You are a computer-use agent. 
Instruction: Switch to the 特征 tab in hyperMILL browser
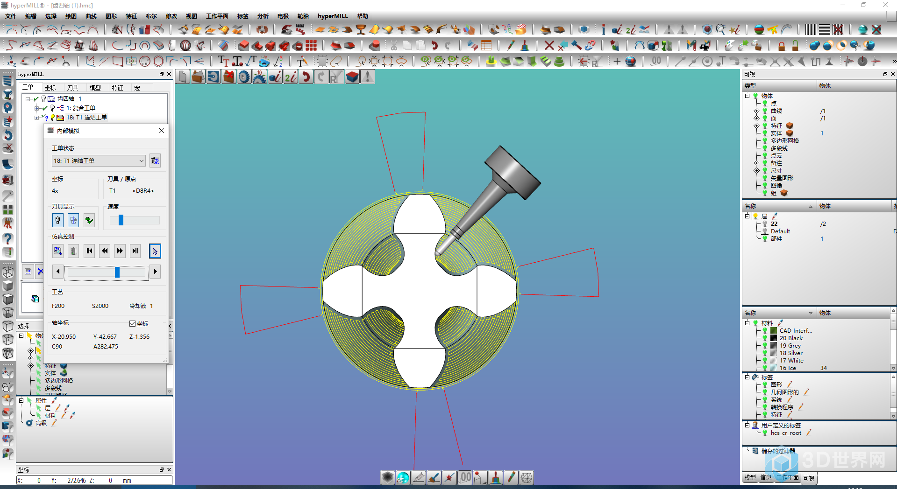point(117,88)
